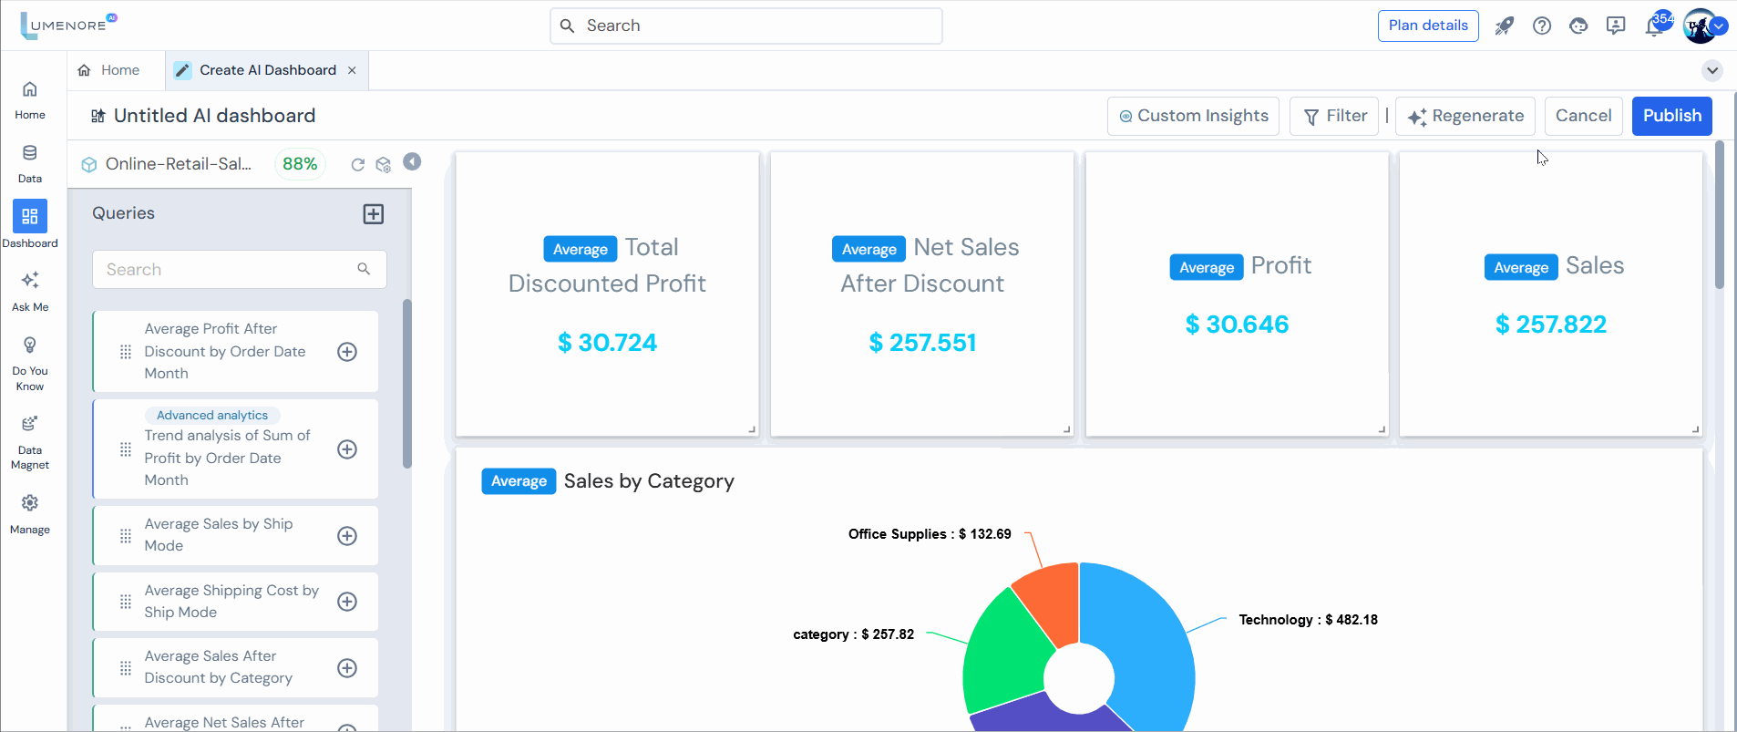Close the Create AI Dashboard tab

tap(352, 70)
